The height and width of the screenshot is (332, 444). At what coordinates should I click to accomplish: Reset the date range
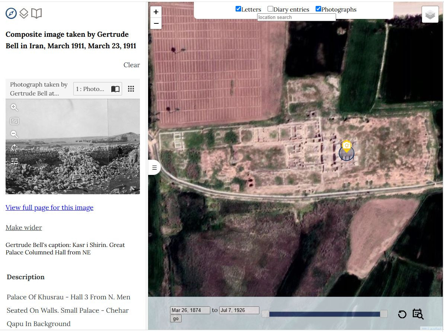402,314
